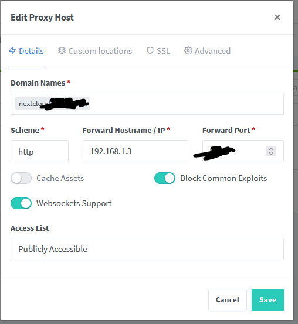Save the proxy host changes
This screenshot has width=298, height=324.
point(267,300)
